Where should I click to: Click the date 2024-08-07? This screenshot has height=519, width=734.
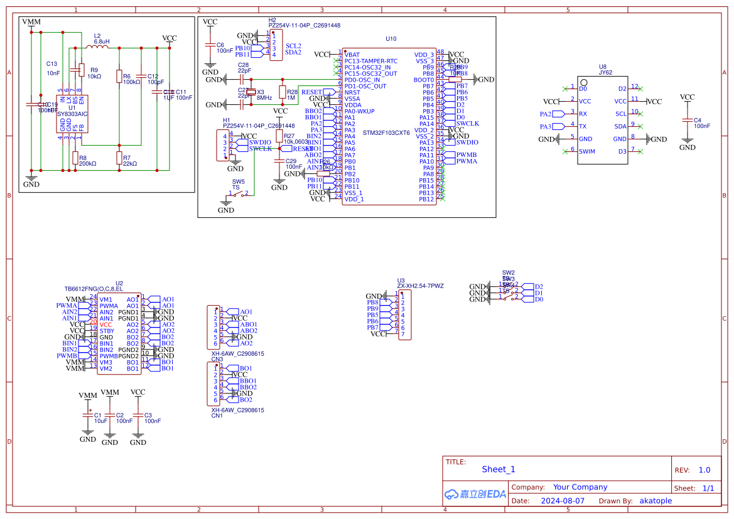(563, 501)
